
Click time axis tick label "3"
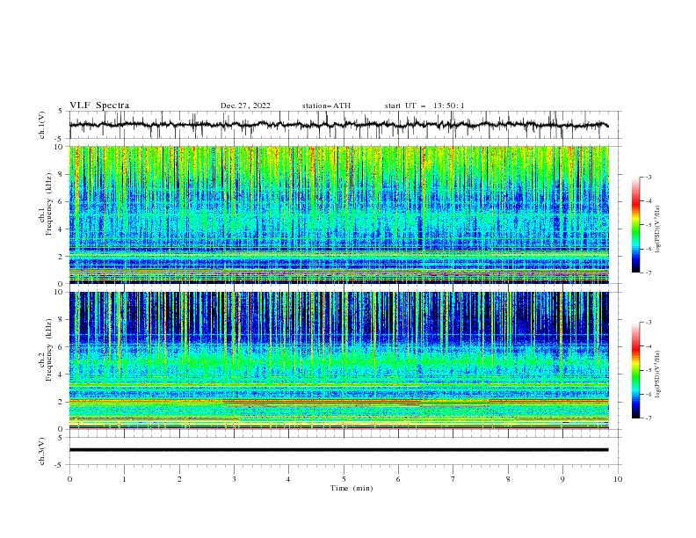[234, 479]
